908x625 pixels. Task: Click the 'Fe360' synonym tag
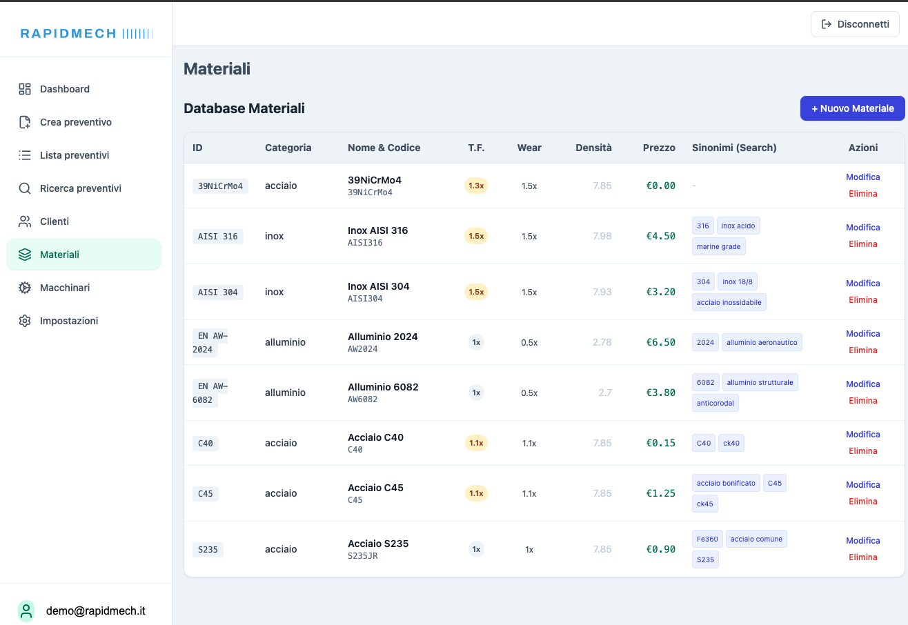(x=707, y=539)
